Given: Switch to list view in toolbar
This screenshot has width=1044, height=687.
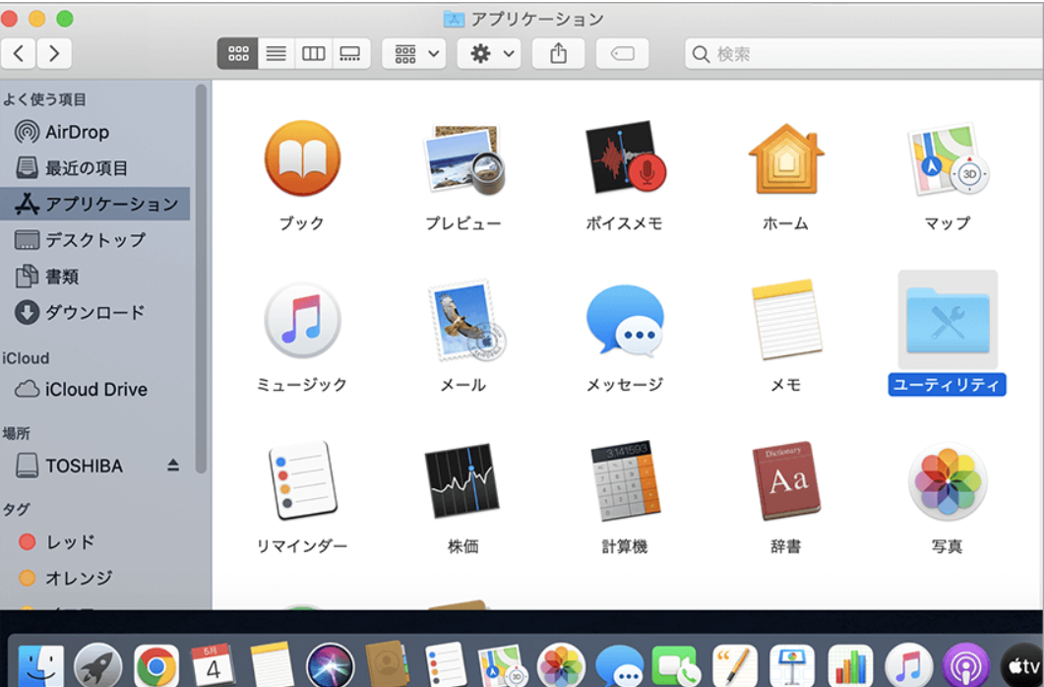Looking at the screenshot, I should (276, 54).
